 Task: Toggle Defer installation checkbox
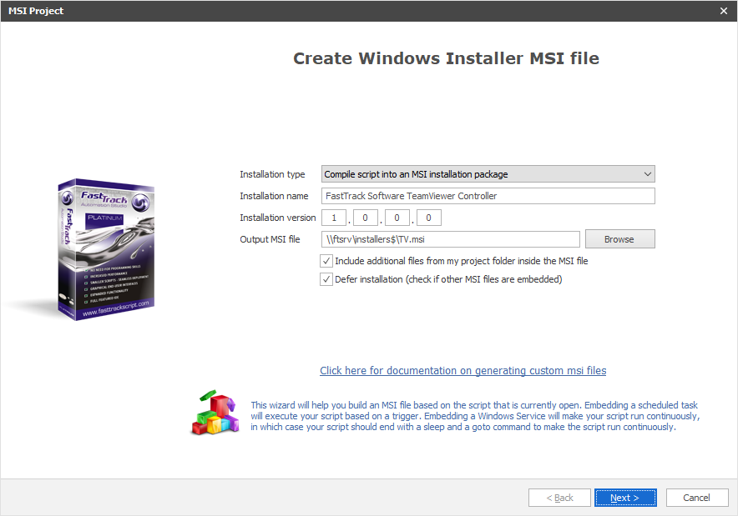point(326,279)
